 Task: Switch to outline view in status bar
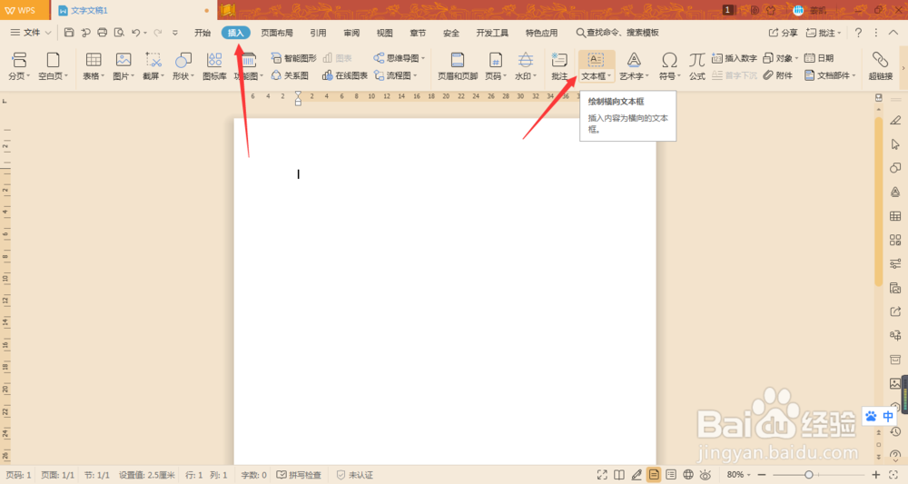coord(671,475)
